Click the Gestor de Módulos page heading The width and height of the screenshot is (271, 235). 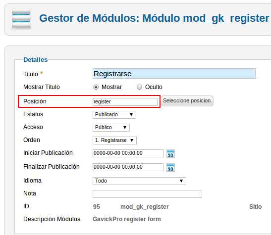click(154, 18)
